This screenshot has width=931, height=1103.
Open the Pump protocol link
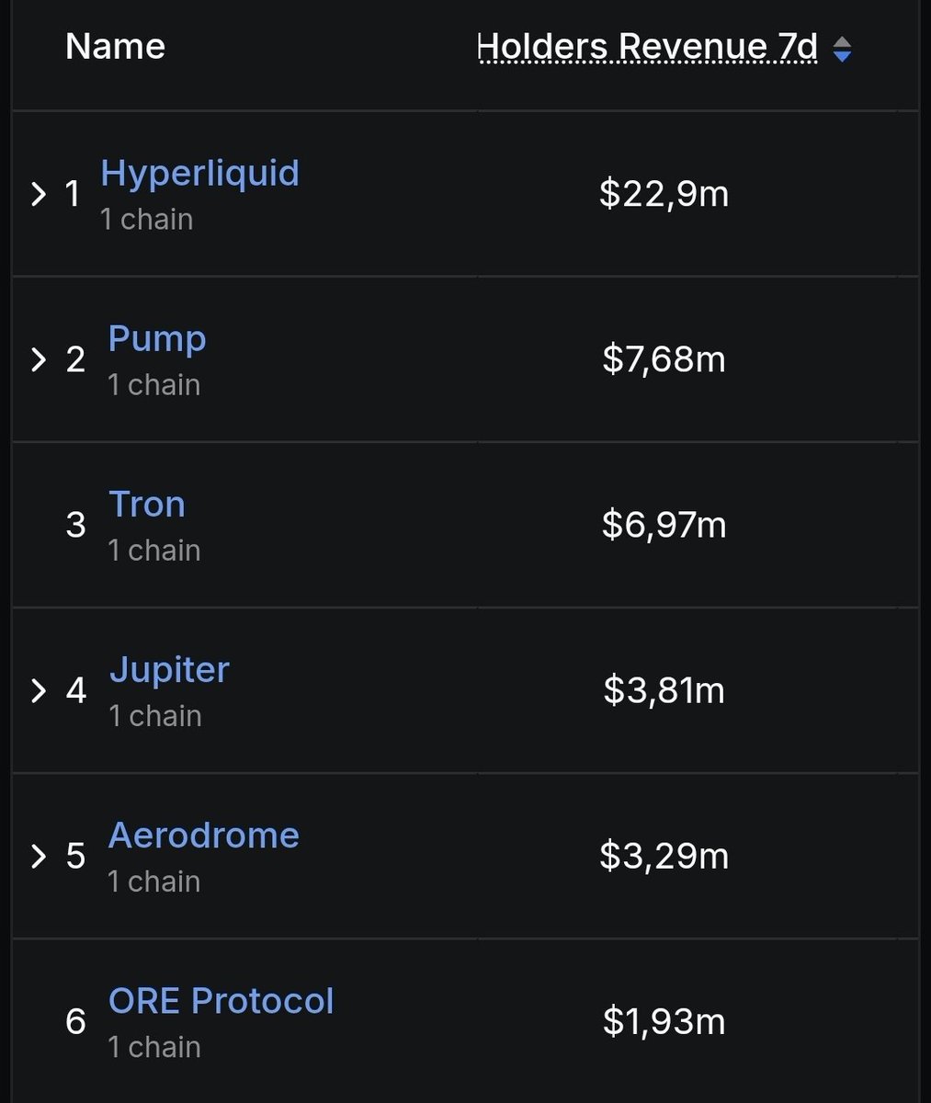[157, 338]
